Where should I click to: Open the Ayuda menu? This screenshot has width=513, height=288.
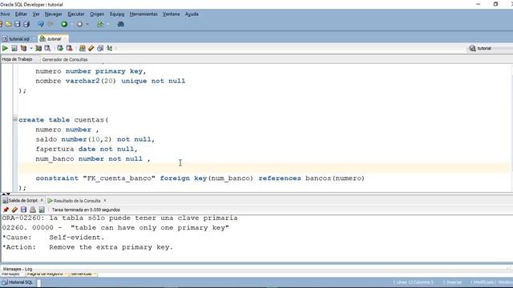(192, 14)
